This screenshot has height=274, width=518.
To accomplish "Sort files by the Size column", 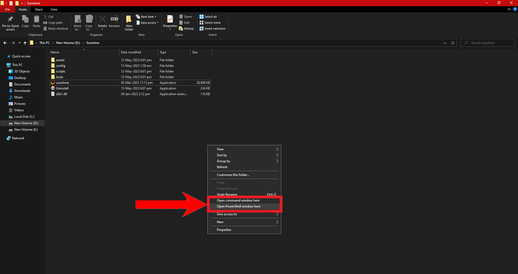I will click(201, 52).
